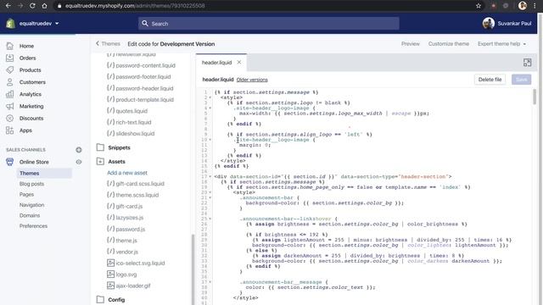Go back to Themes via the breadcrumb
This screenshot has width=543, height=305.
coord(108,43)
